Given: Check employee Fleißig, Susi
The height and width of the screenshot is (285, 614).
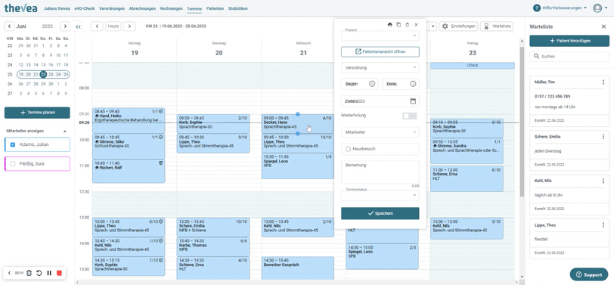Looking at the screenshot, I should pyautogui.click(x=13, y=163).
